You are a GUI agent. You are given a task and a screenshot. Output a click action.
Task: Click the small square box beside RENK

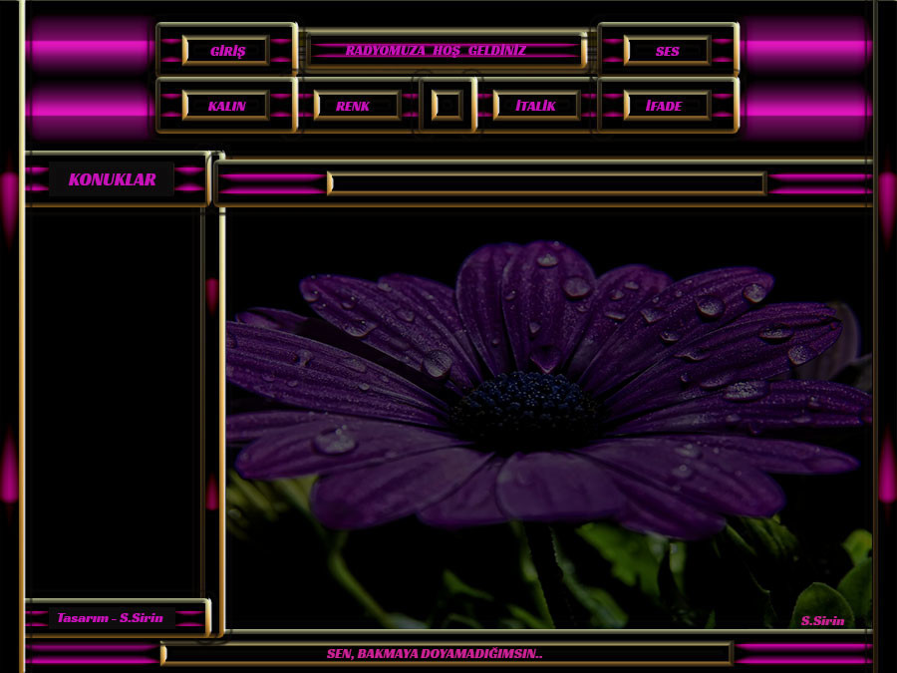pos(447,106)
